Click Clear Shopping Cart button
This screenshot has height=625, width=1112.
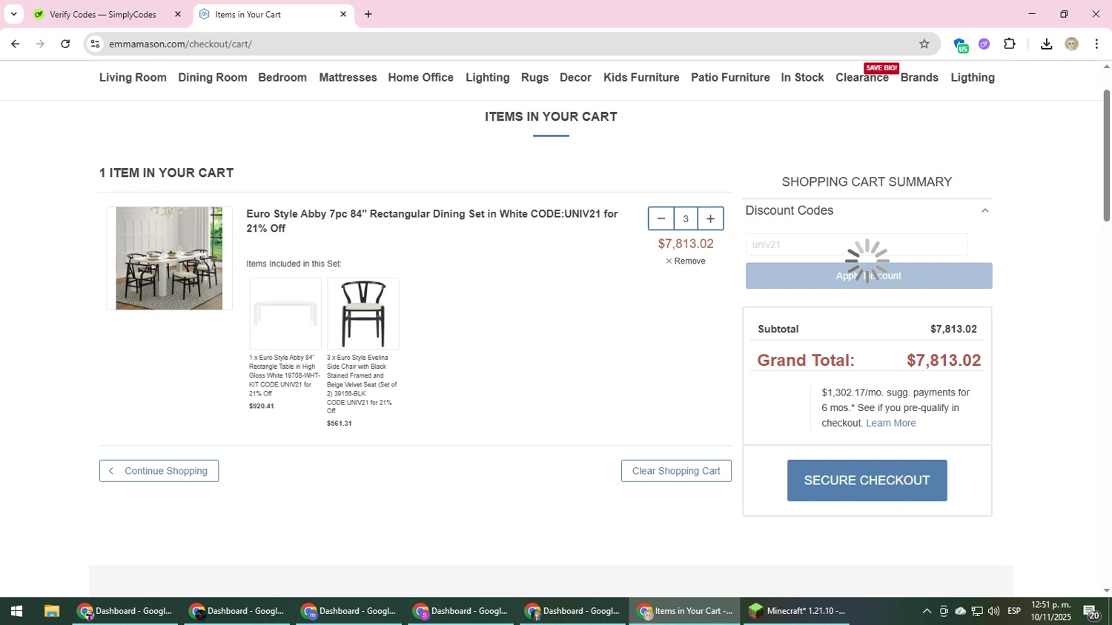pos(676,471)
